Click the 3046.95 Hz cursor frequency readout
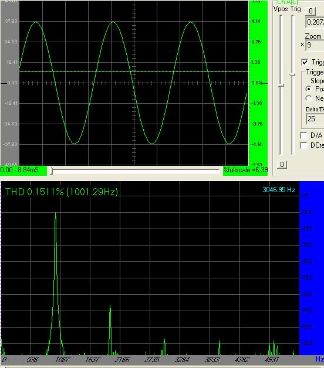This screenshot has width=324, height=368. (x=279, y=190)
